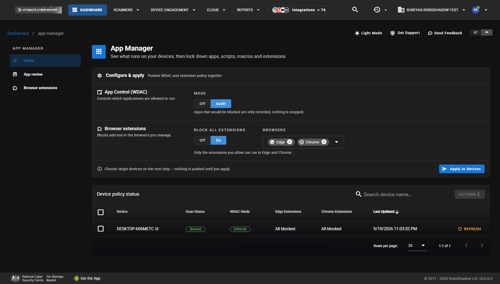This screenshot has width=500, height=284.
Task: Tick the select-all devices checkbox
Action: click(x=101, y=212)
